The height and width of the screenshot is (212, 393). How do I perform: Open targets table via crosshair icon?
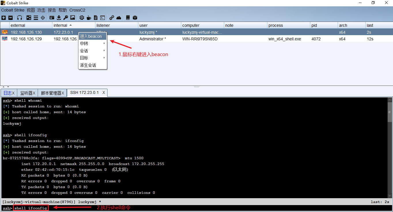tap(42, 18)
